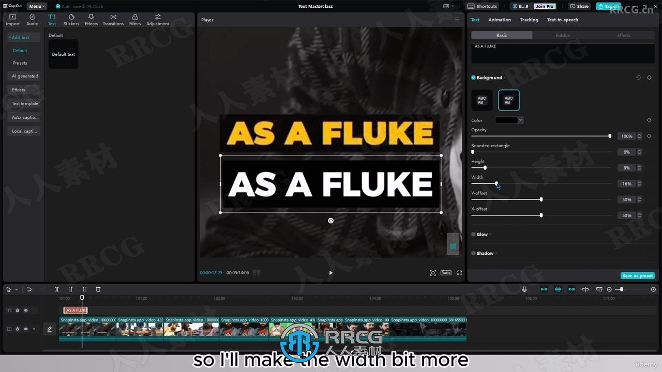
Task: Expand the Glow section arrow
Action: click(x=490, y=235)
